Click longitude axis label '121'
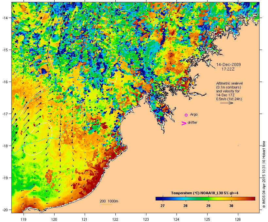This screenshot has height=222, width=268. [x=85, y=219]
